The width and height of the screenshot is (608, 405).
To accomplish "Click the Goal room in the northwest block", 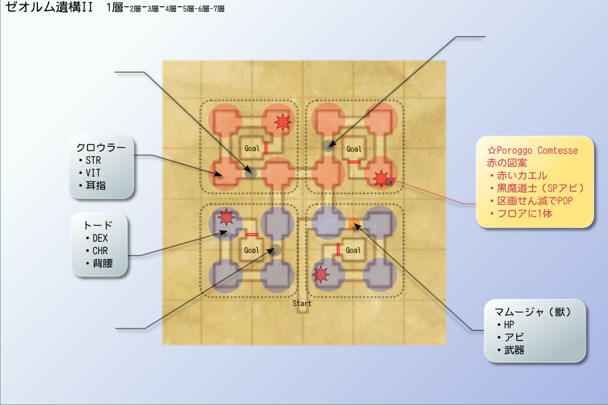I will (x=252, y=148).
